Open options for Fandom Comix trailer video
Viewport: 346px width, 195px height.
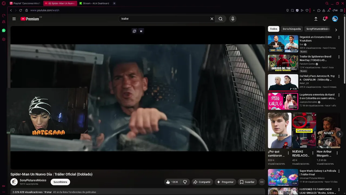(339, 57)
